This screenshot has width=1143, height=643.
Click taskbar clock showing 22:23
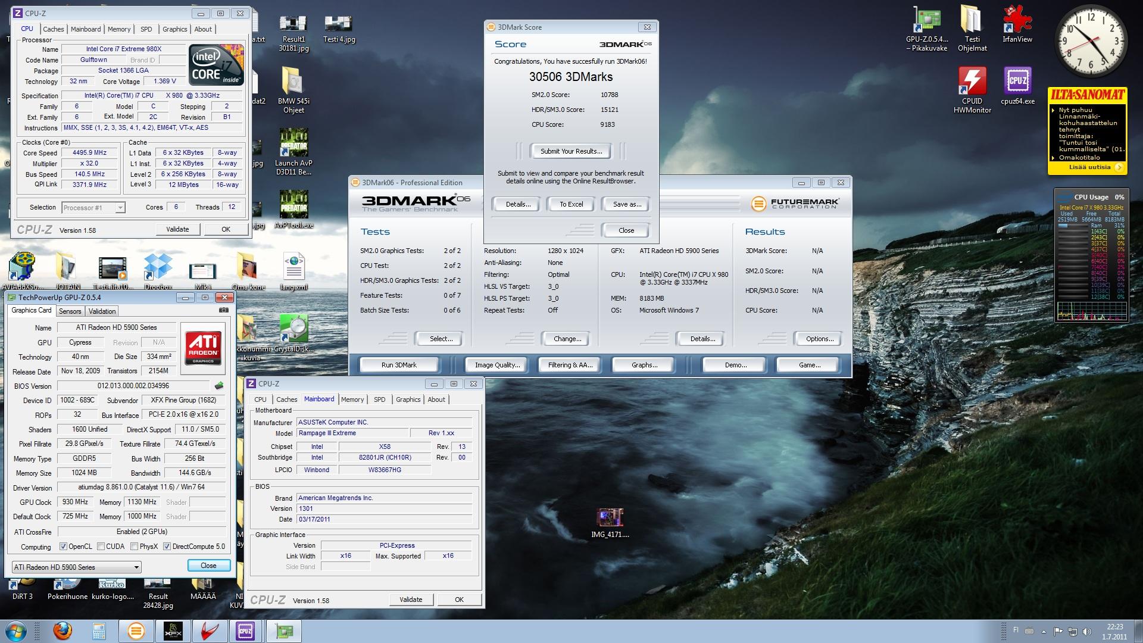pyautogui.click(x=1114, y=632)
